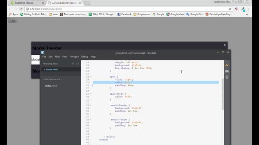Image resolution: width=259 pixels, height=145 pixels.
Task: Go forward in Chrome
Action: tap(15, 9)
